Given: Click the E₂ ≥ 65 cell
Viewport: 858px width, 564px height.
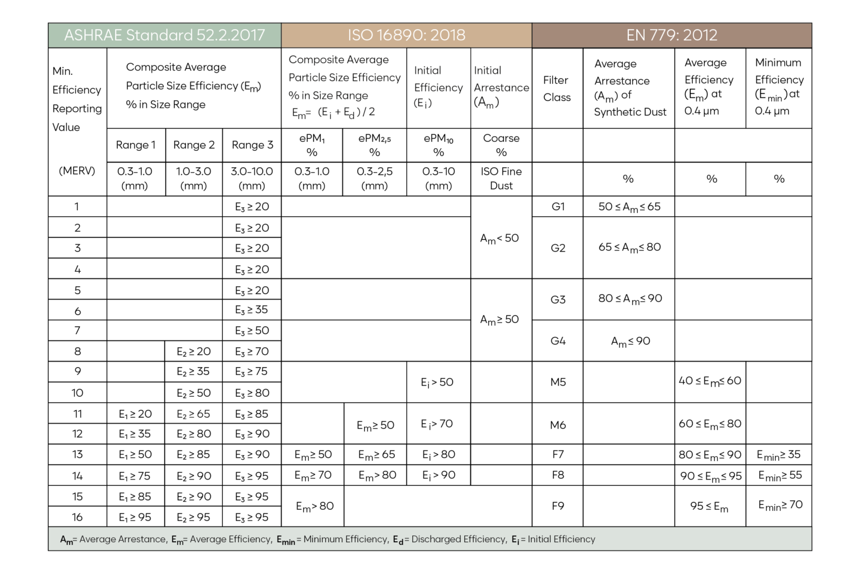Looking at the screenshot, I should [193, 414].
